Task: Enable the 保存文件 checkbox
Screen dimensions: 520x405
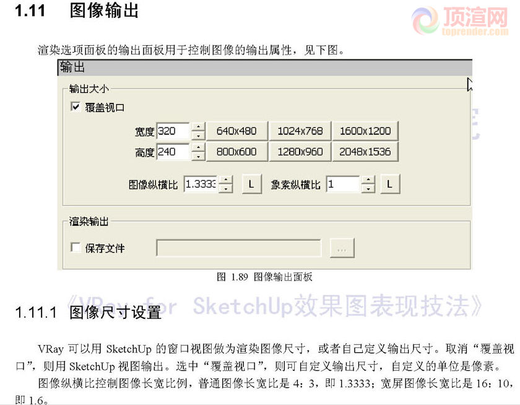Action: (x=76, y=248)
